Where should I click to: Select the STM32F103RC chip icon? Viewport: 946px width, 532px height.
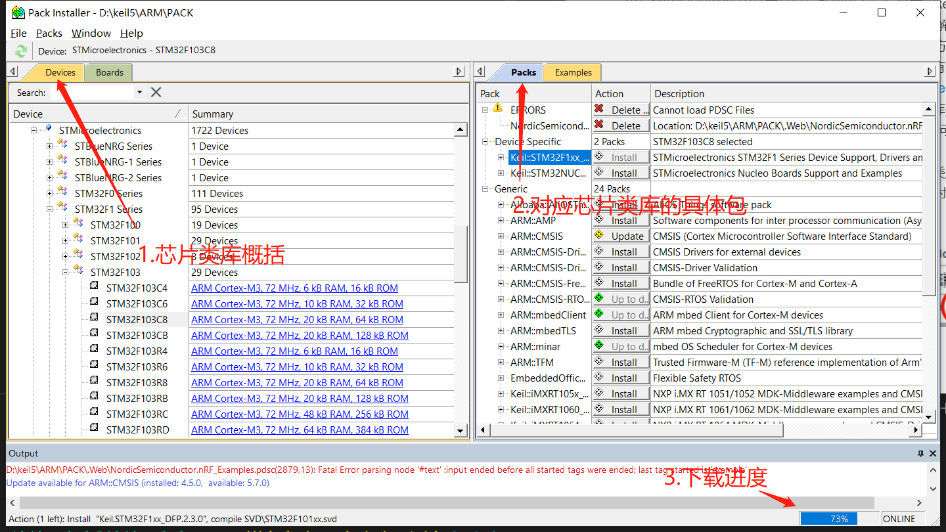coord(94,413)
